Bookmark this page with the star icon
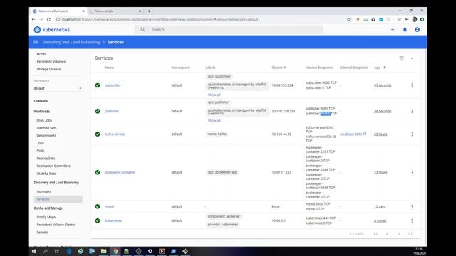The height and width of the screenshot is (256, 456). 348,19
